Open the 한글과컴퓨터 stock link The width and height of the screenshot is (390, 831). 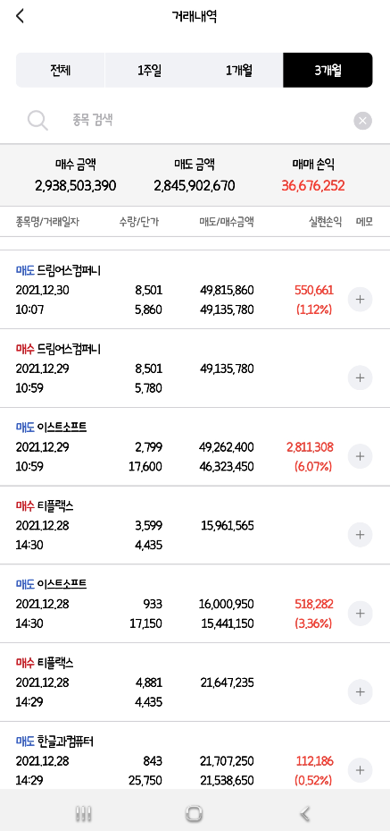tap(65, 741)
